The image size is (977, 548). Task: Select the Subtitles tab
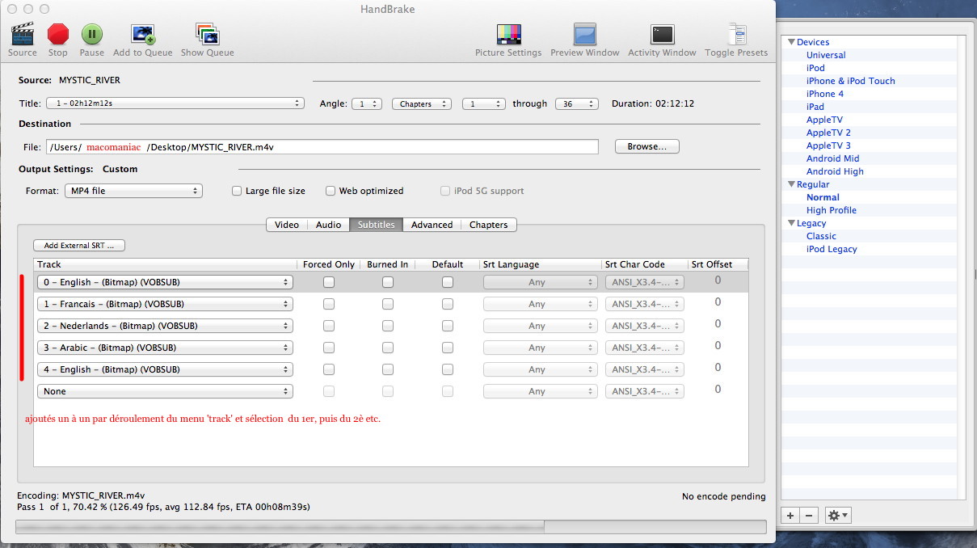pyautogui.click(x=376, y=225)
